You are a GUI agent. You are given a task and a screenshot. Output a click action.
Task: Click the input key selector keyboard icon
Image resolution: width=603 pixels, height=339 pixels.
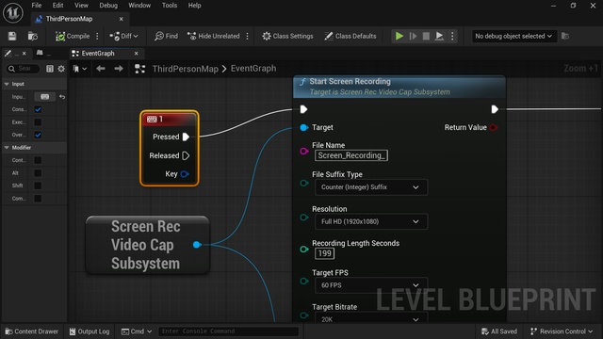44,97
